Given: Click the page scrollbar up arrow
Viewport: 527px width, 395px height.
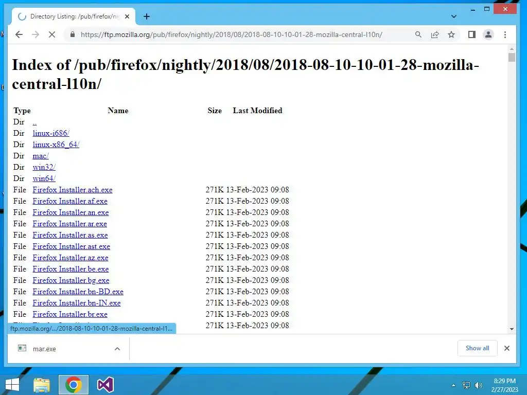Looking at the screenshot, I should pos(512,49).
